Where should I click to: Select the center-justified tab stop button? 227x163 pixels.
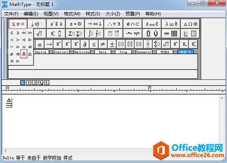click(29, 82)
